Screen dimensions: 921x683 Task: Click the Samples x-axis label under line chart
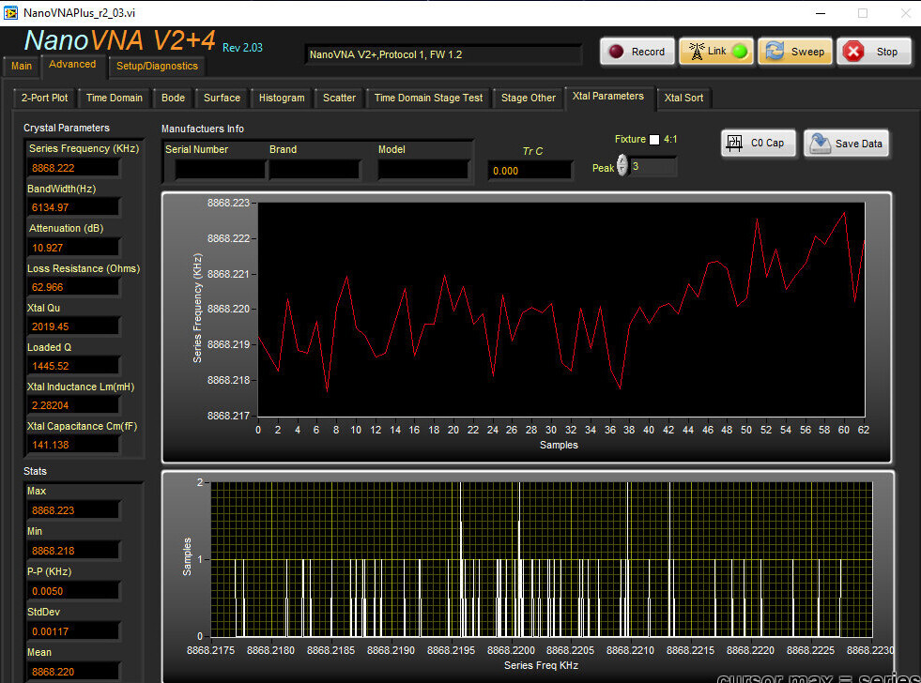[x=559, y=445]
